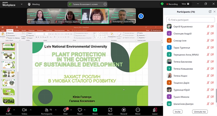Click the Invite button
The image size is (217, 116).
click(x=178, y=112)
